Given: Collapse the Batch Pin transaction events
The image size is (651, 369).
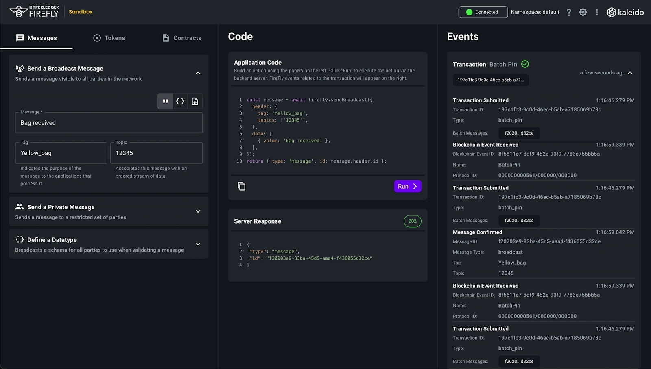Looking at the screenshot, I should [x=630, y=73].
